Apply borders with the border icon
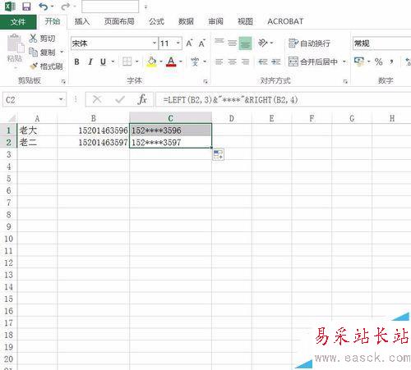The height and width of the screenshot is (370, 411). click(127, 62)
